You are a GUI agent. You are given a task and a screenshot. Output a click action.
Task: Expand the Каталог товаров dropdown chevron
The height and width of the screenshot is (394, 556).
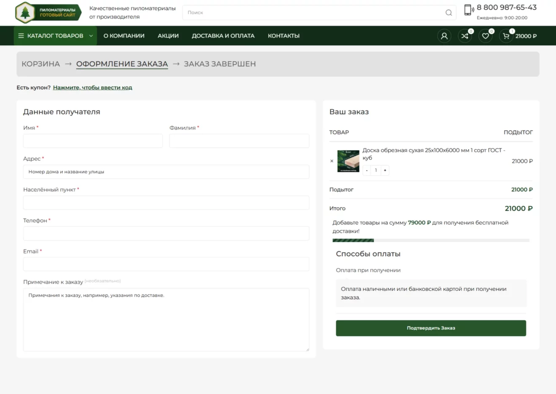(91, 36)
